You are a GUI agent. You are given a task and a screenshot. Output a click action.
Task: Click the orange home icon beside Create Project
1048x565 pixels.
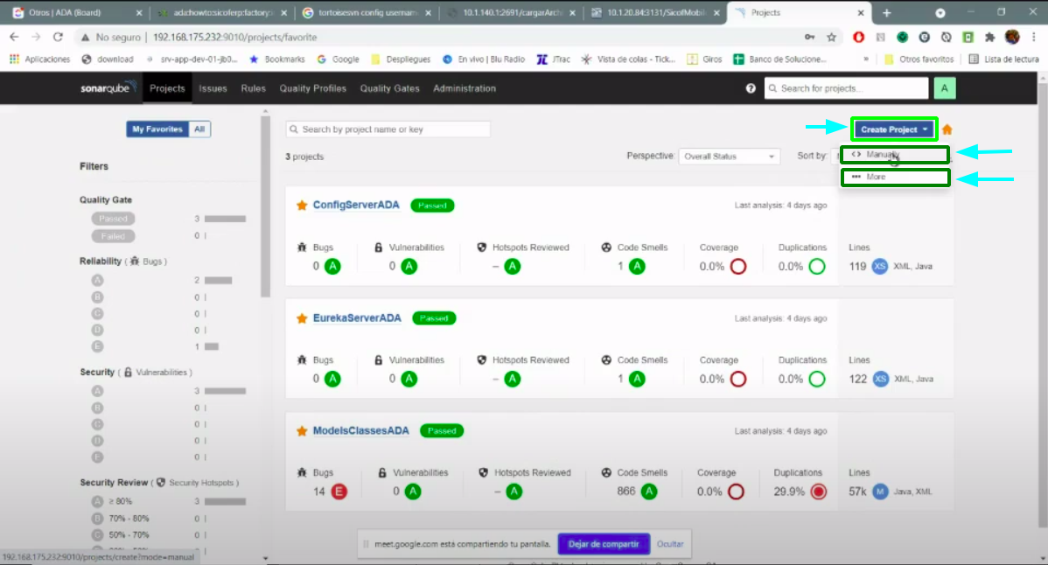[947, 129]
